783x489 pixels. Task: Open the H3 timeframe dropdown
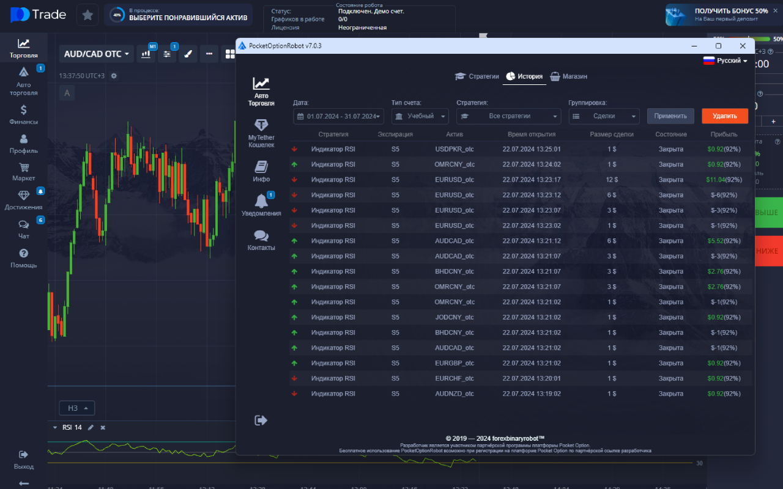tap(77, 408)
